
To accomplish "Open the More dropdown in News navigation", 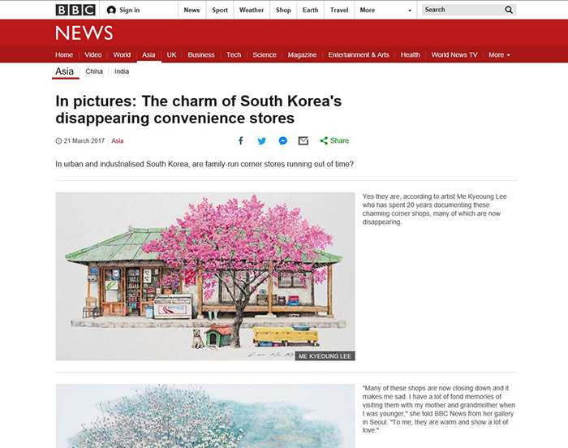I will 499,54.
